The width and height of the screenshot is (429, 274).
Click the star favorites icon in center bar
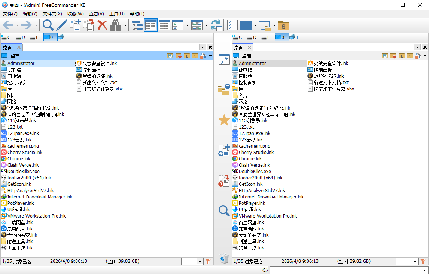pos(224,120)
